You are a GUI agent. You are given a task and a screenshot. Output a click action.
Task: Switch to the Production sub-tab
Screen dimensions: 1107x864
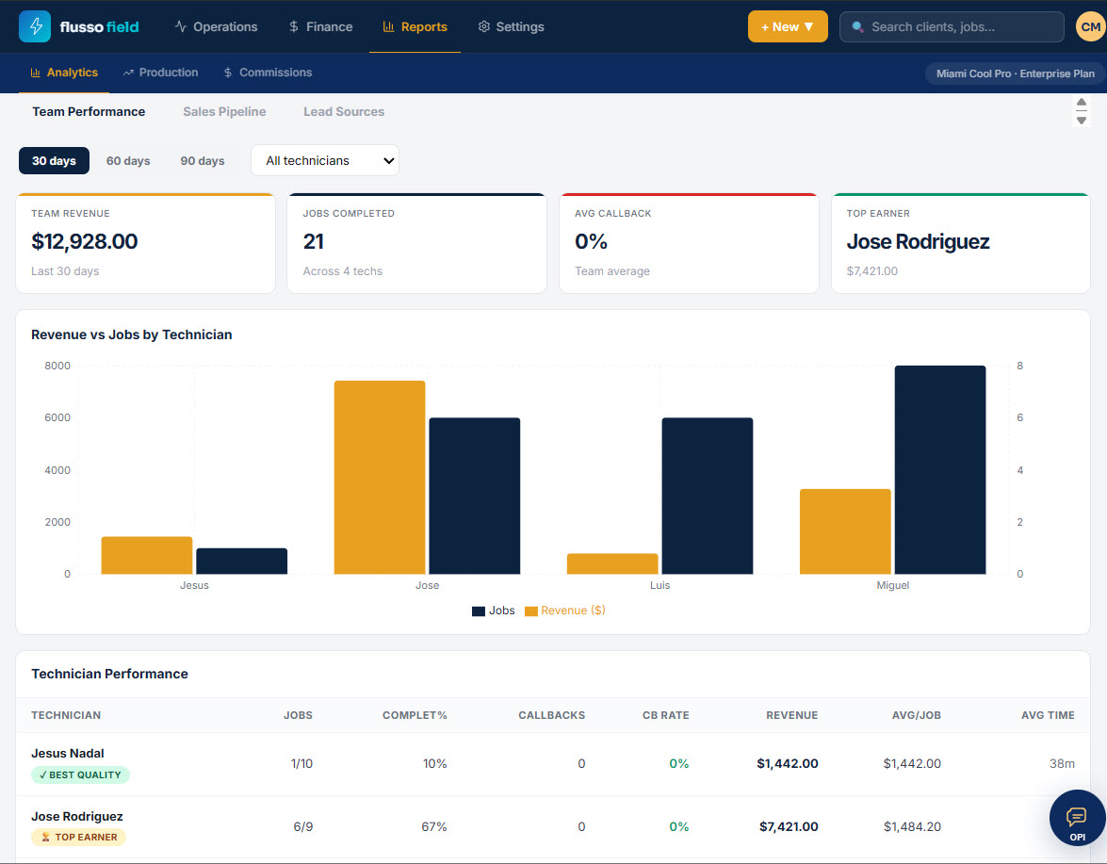[160, 73]
